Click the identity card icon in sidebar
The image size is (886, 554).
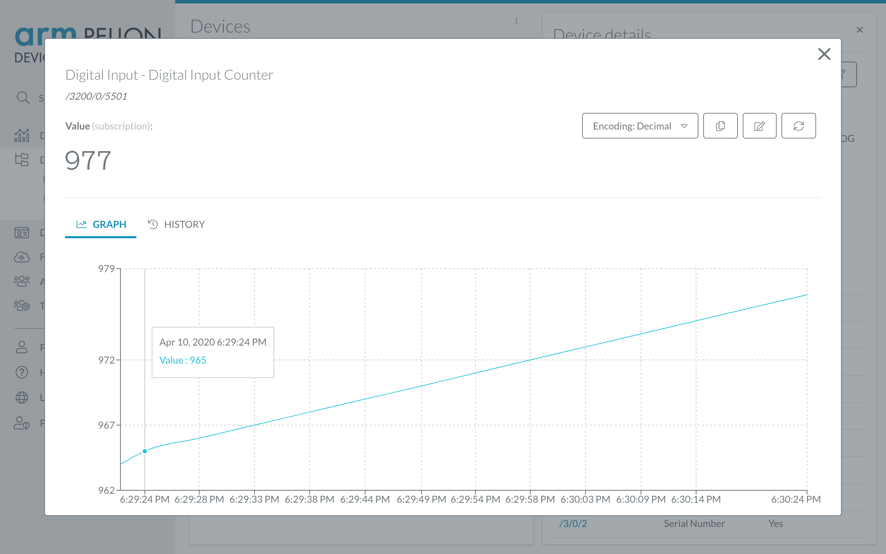pos(22,233)
